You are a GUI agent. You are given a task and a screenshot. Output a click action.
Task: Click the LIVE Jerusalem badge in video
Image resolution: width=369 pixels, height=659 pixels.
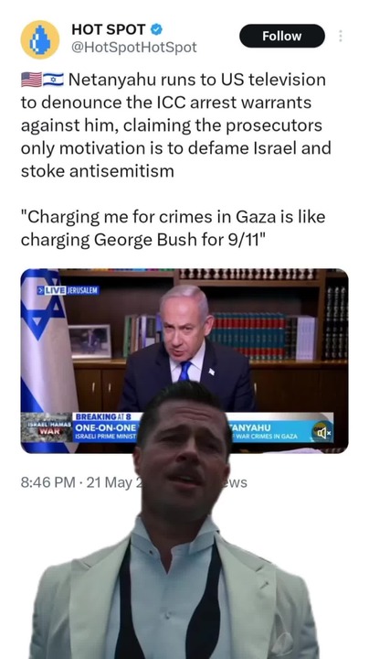68,290
